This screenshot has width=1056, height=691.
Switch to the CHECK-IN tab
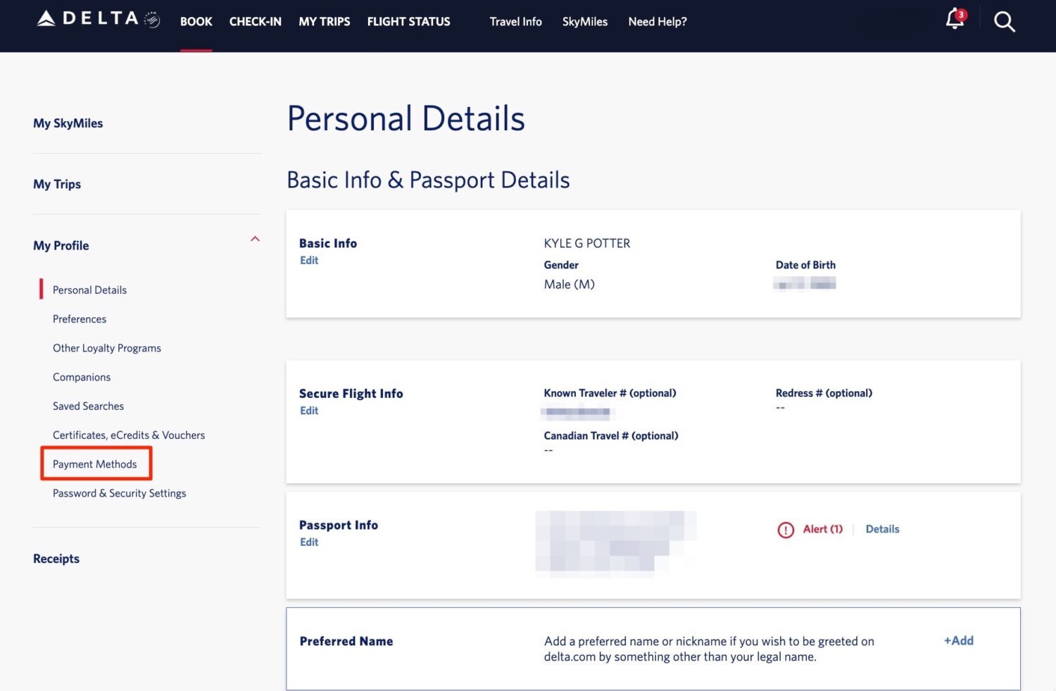[255, 22]
